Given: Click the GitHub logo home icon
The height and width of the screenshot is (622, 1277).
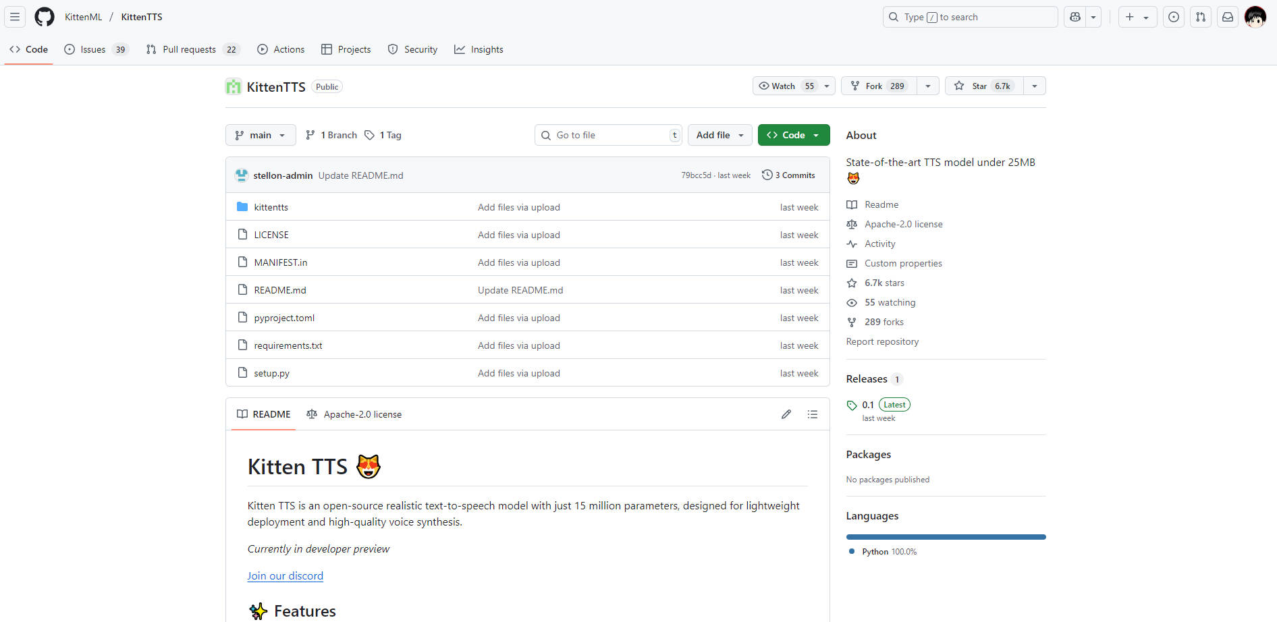Looking at the screenshot, I should click(45, 17).
